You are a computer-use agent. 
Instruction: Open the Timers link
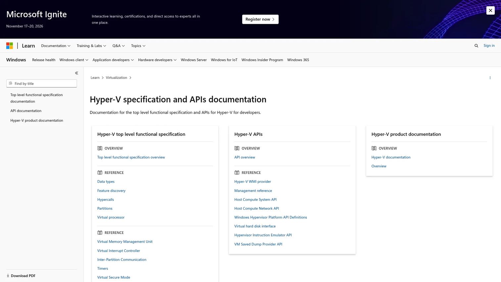[103, 269]
